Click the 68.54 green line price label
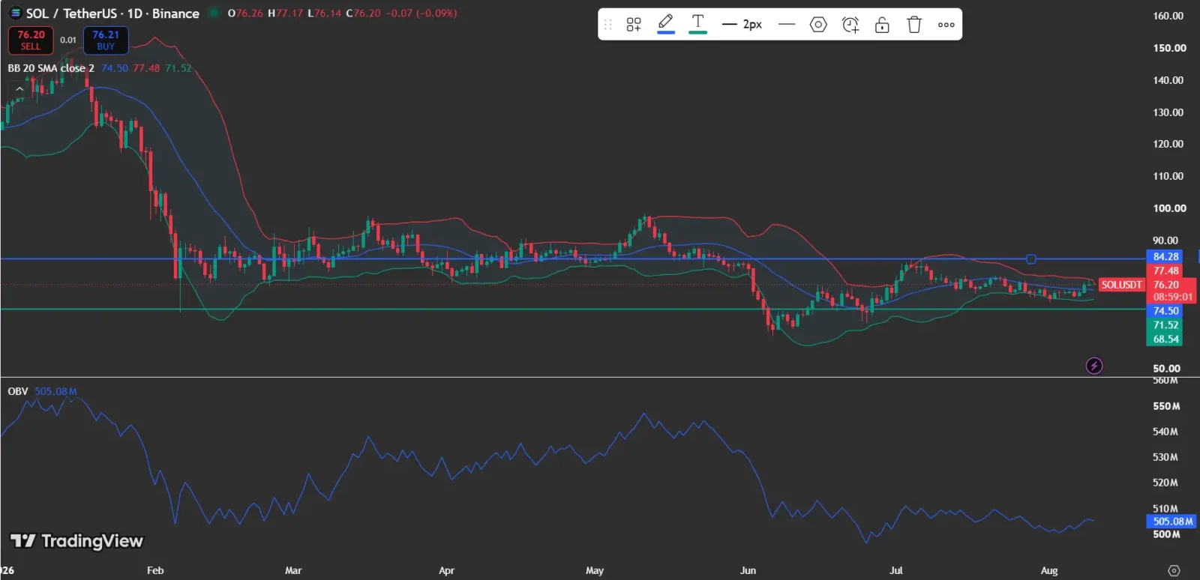Viewport: 1200px width, 580px height. pyautogui.click(x=1165, y=339)
